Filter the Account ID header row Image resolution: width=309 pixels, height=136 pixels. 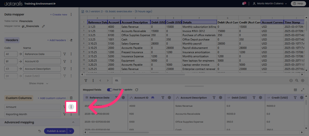coord(64,62)
